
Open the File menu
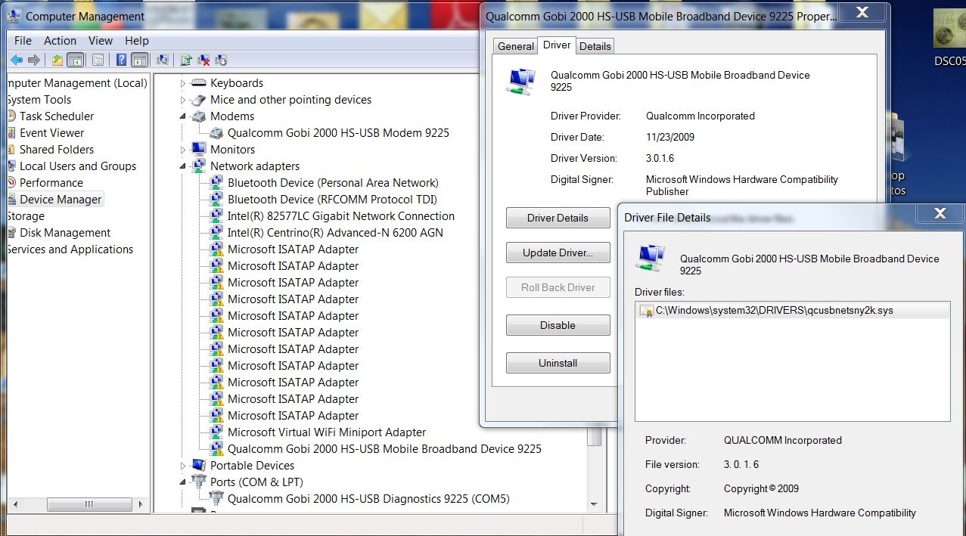(23, 41)
